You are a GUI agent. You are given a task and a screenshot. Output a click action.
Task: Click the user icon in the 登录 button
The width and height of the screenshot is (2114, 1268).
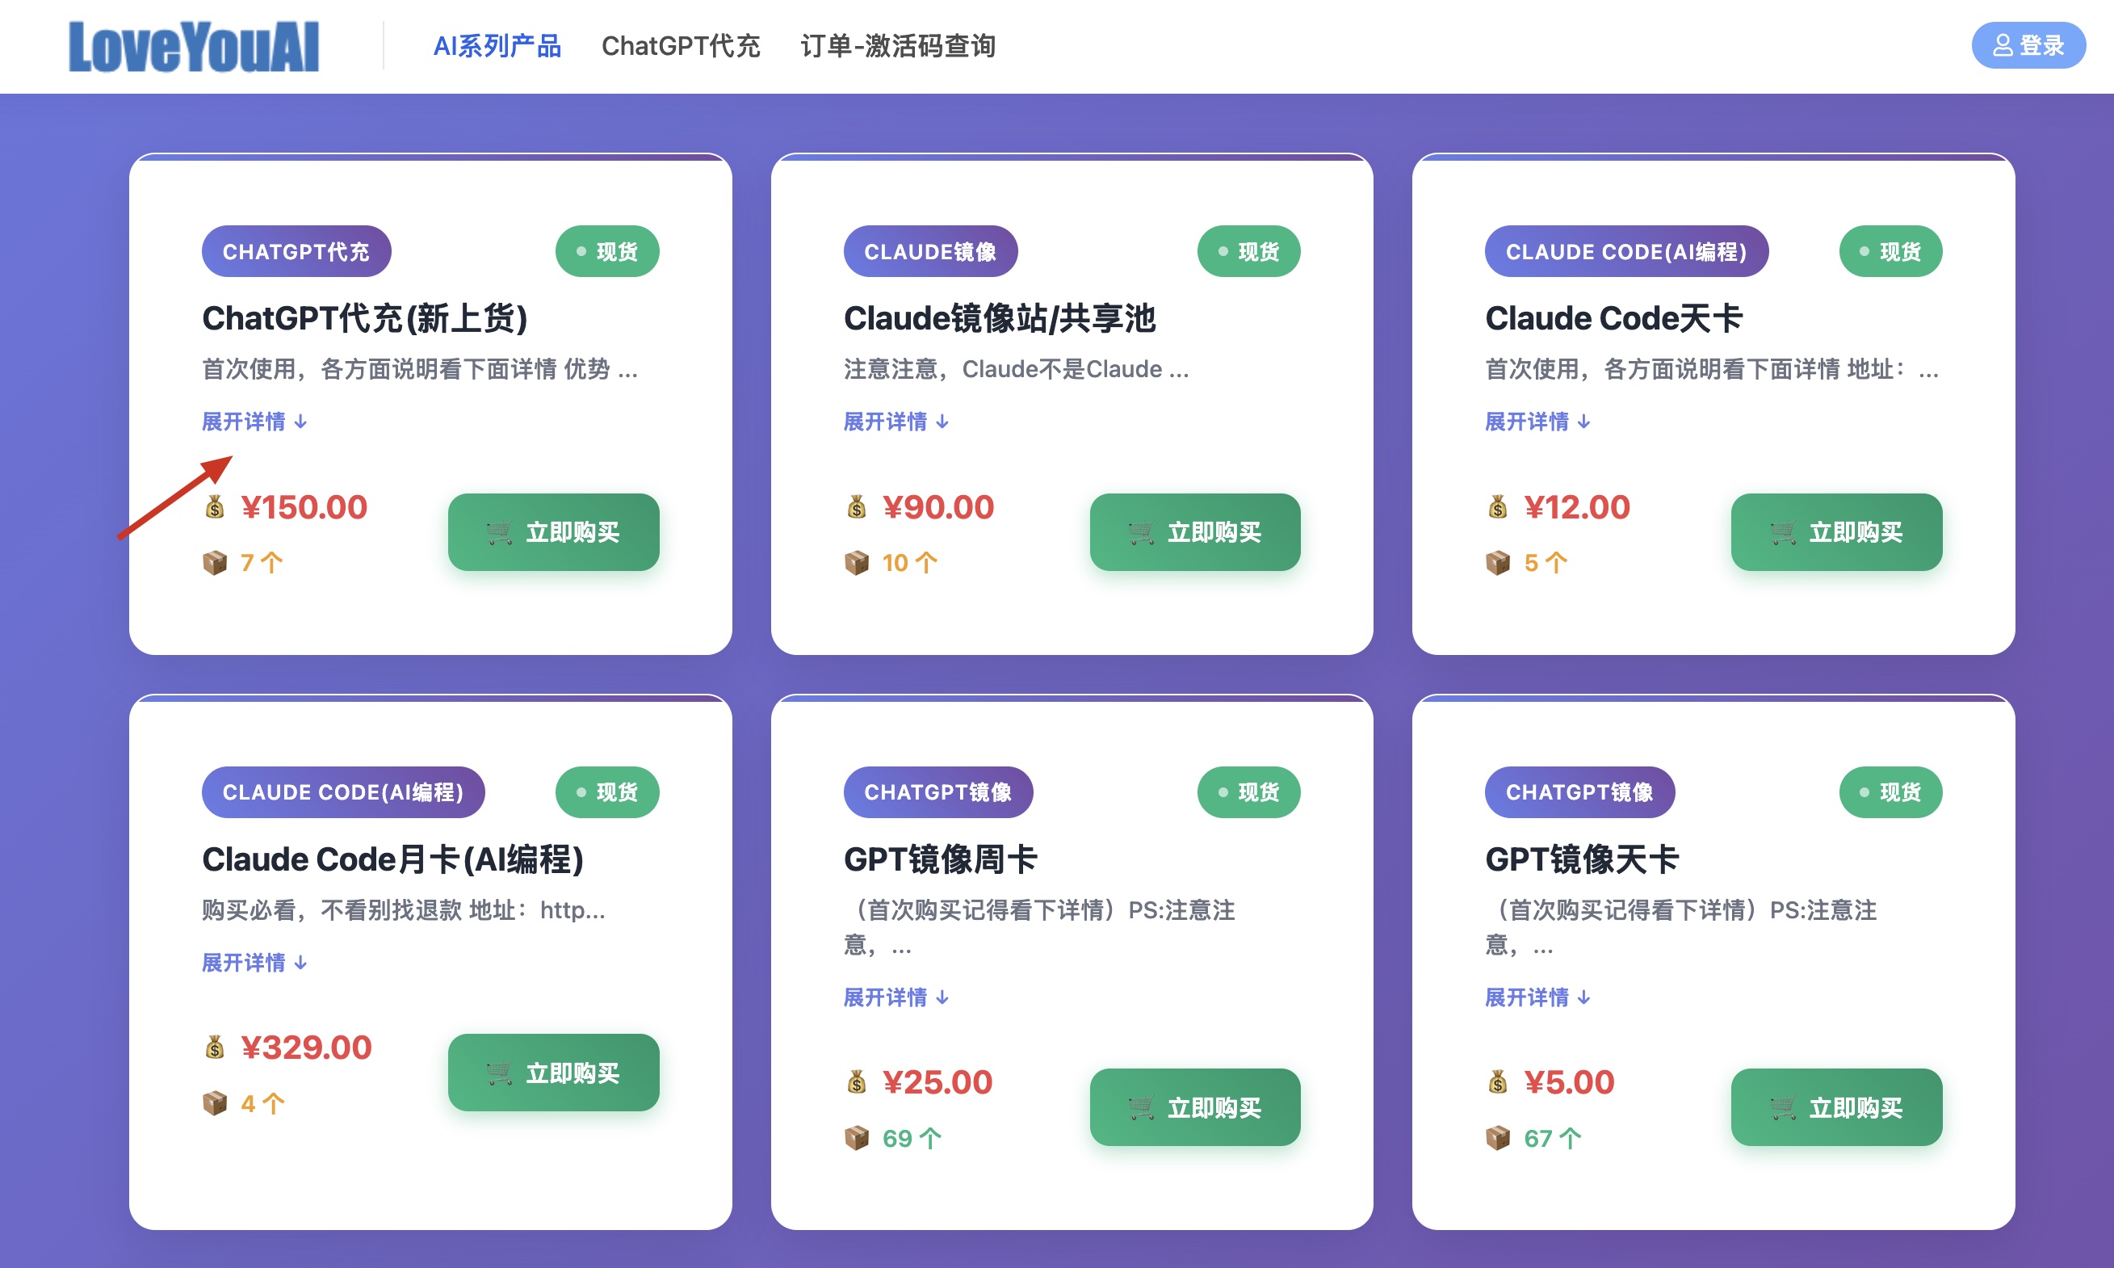coord(2004,45)
